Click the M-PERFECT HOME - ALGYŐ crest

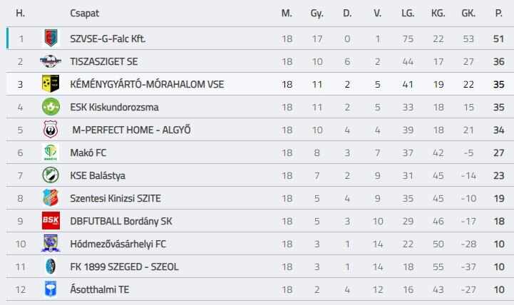tap(50, 130)
